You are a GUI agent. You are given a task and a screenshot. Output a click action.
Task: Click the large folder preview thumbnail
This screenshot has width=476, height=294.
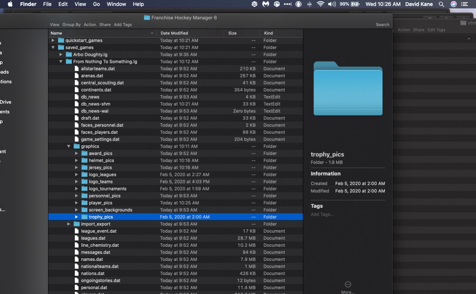coord(348,89)
